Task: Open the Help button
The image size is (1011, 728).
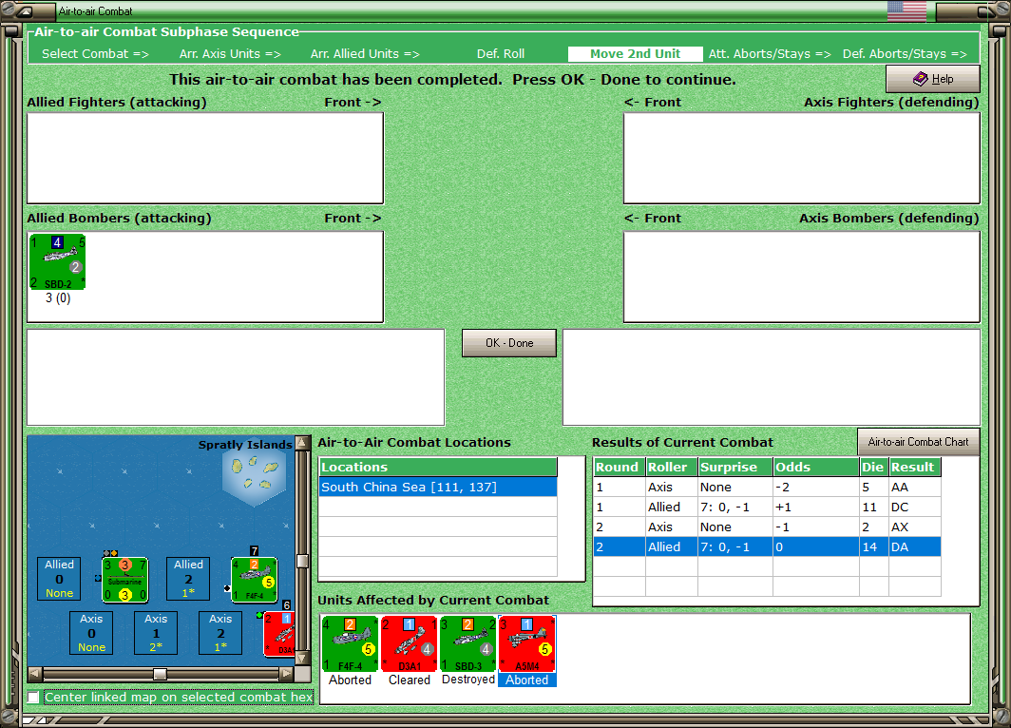Action: point(933,79)
